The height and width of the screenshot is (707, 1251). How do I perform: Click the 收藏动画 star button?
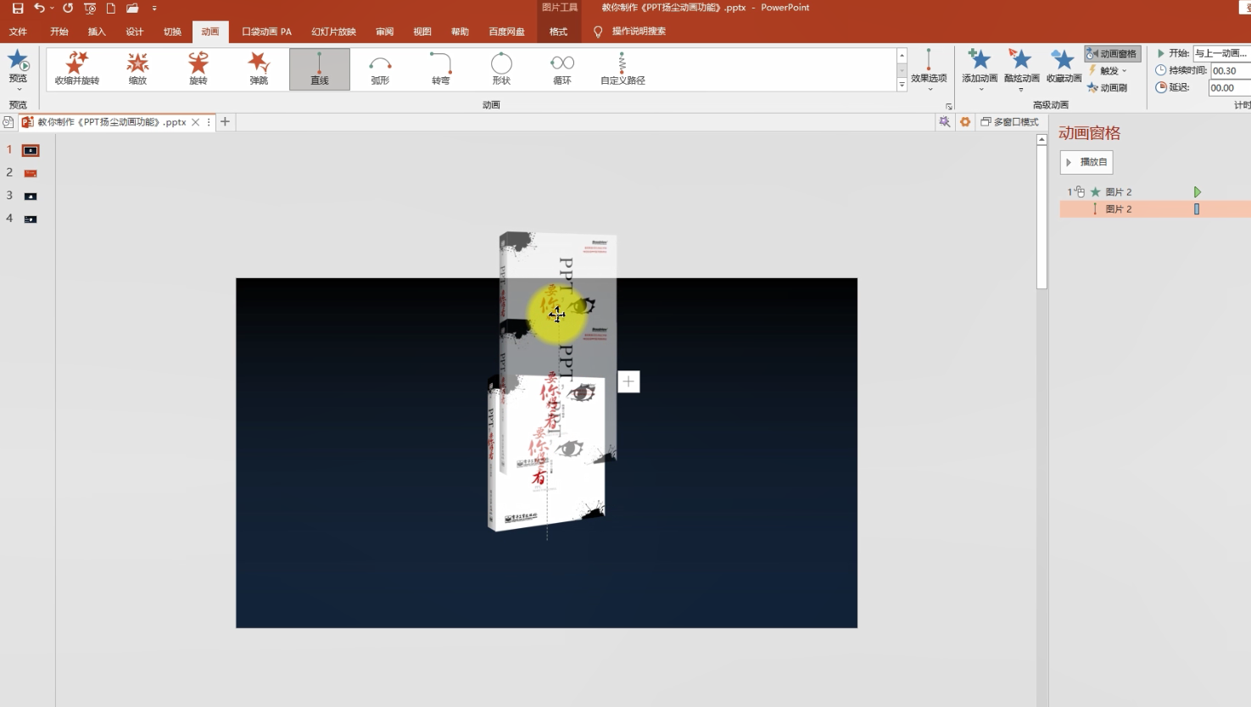tap(1064, 68)
